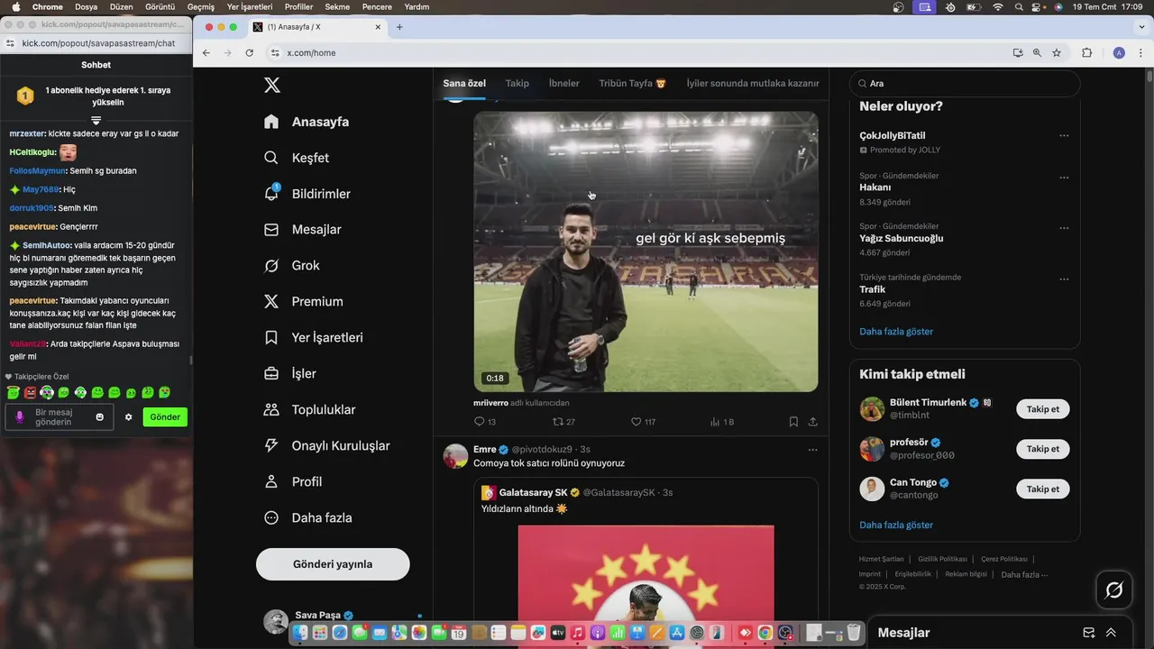Open Profil in the sidebar

(x=292, y=482)
